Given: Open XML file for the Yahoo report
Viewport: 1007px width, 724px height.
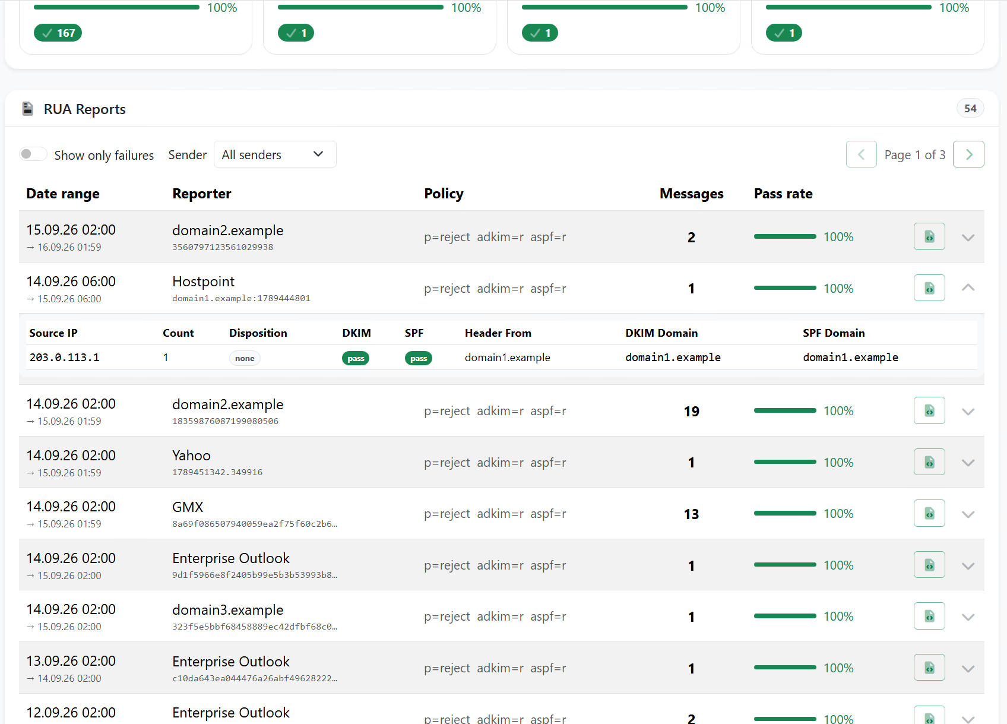Looking at the screenshot, I should 929,462.
